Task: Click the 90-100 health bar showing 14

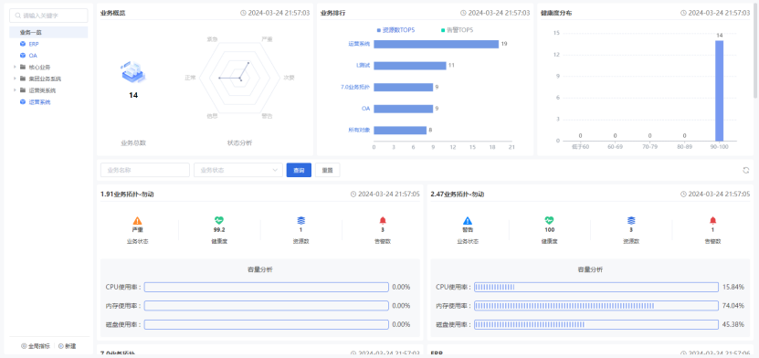Action: pyautogui.click(x=720, y=90)
